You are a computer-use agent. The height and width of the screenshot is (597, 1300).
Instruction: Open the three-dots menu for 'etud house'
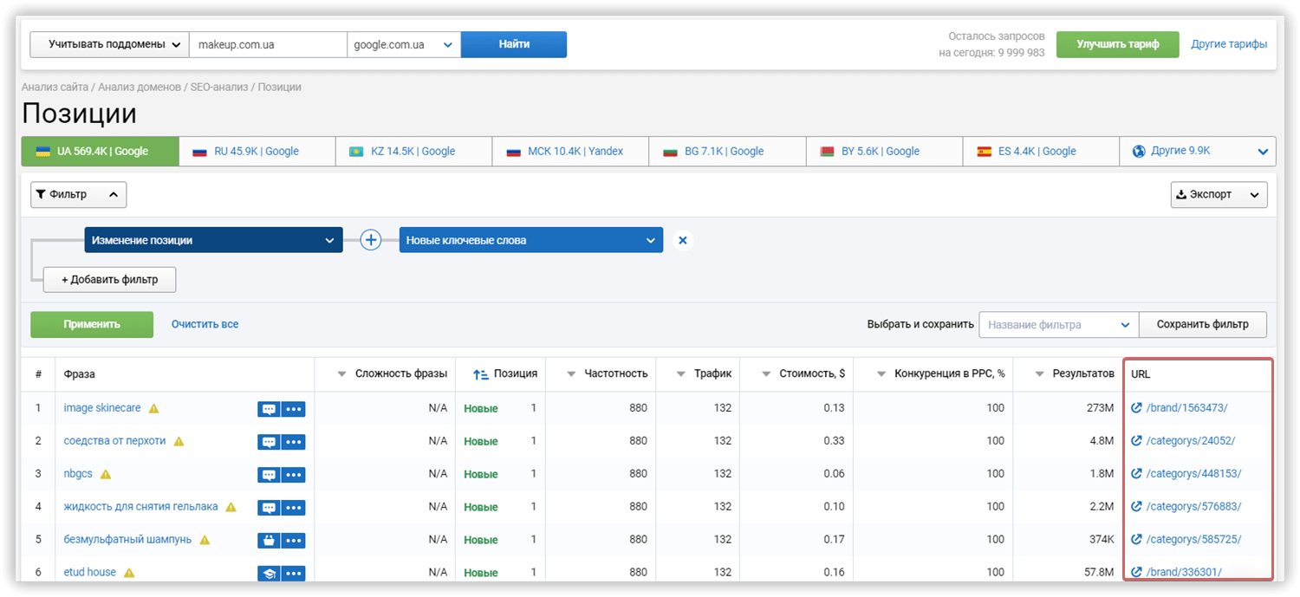point(293,573)
